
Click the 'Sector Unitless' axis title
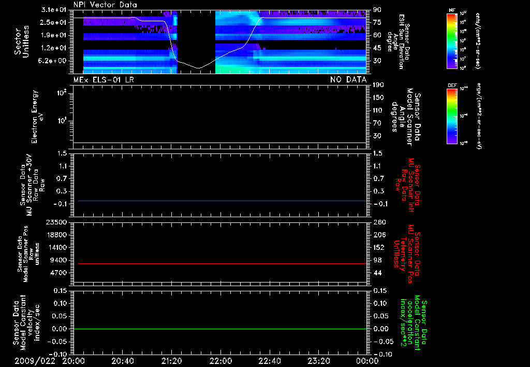(x=22, y=41)
